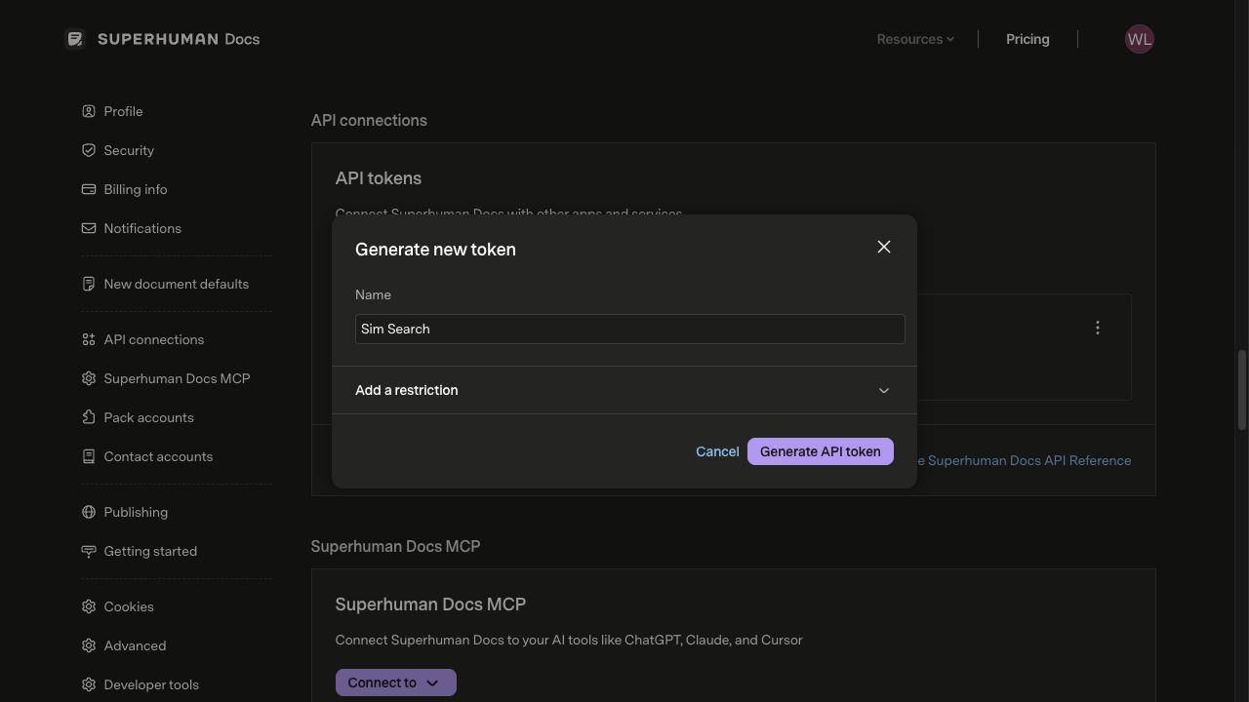Select API connections in the sidebar
Viewport: 1249px width, 702px height.
pos(154,339)
